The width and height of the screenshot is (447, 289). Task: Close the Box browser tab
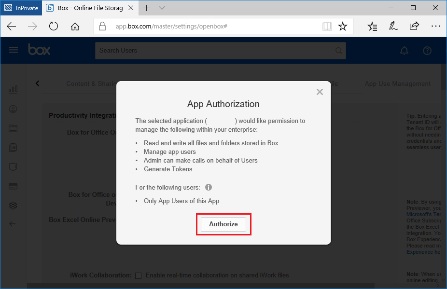click(131, 8)
